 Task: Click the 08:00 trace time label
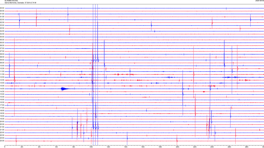[x=2, y=54]
